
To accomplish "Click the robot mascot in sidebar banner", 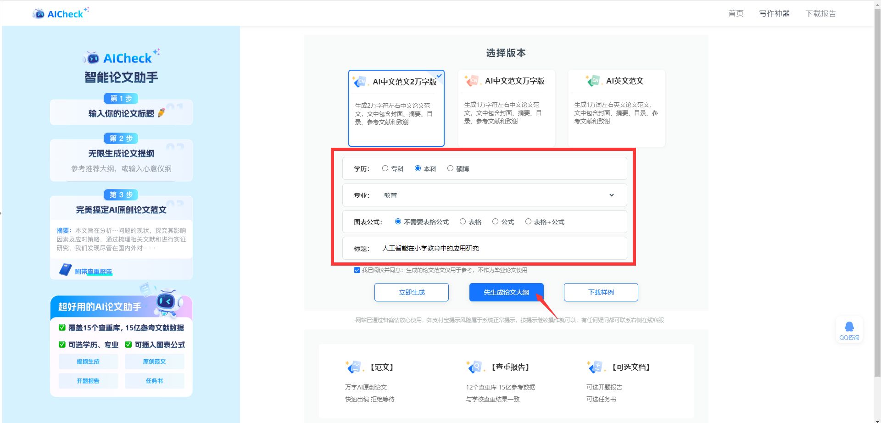I will coord(168,303).
